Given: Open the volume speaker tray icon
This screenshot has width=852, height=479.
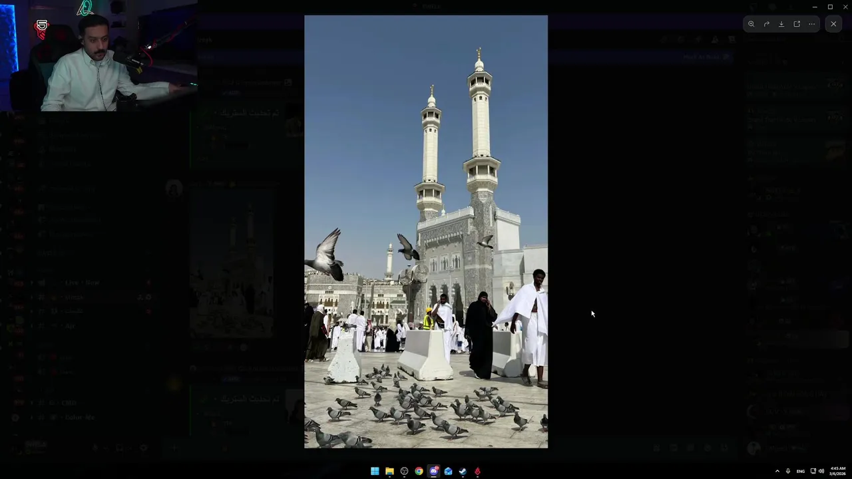Looking at the screenshot, I should (x=821, y=471).
